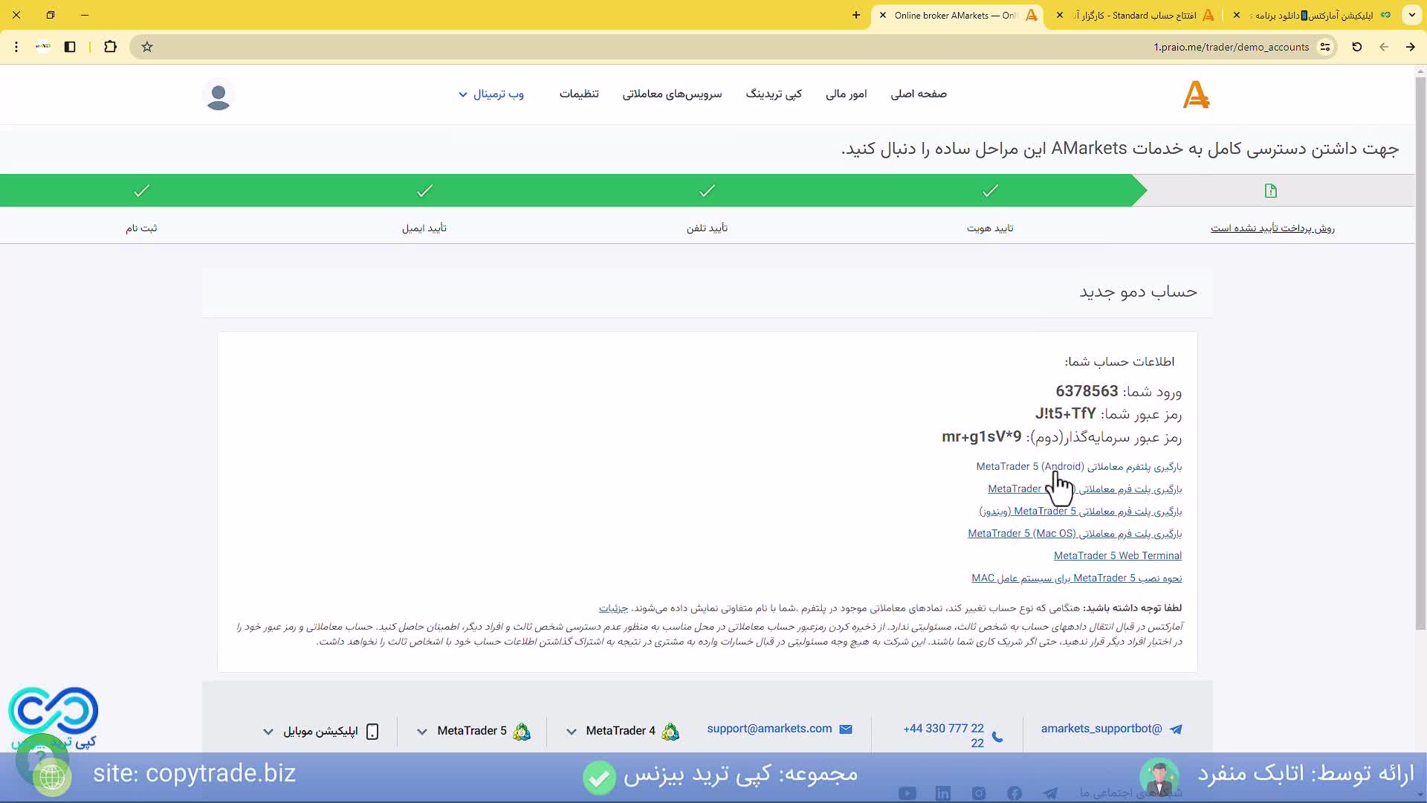Open the MetaTrader 5 Web Terminal link
Screen dimensions: 1427x803
click(1118, 555)
